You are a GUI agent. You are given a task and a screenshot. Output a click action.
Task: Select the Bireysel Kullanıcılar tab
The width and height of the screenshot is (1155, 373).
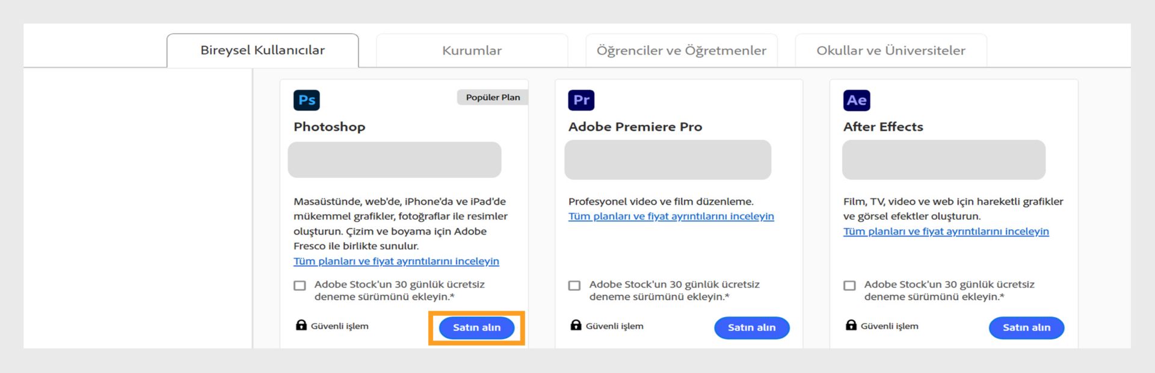262,50
